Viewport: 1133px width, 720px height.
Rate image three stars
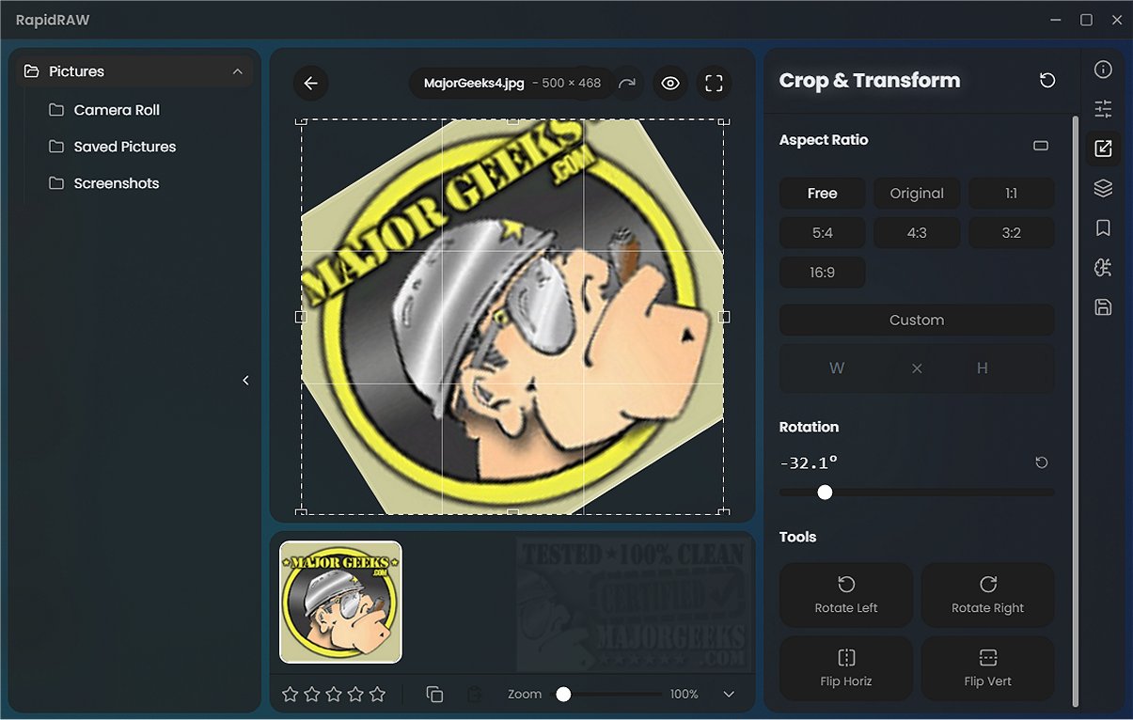point(334,694)
